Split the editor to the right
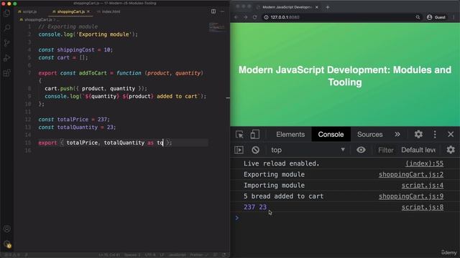This screenshot has height=258, width=460. click(213, 11)
